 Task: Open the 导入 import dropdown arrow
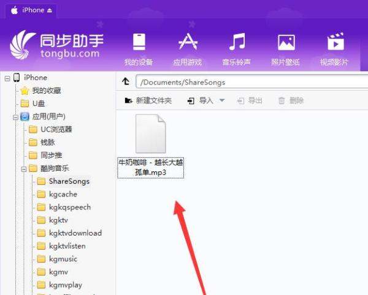point(222,100)
